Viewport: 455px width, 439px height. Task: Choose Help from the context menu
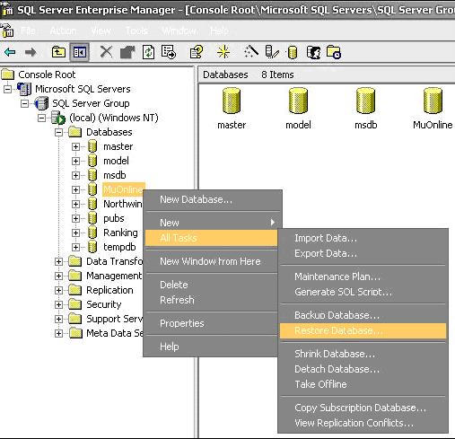tap(211, 347)
